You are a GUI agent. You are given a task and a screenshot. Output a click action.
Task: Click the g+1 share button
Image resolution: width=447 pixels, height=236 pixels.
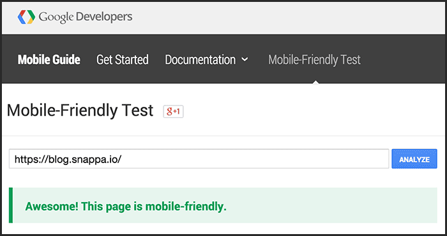[173, 111]
